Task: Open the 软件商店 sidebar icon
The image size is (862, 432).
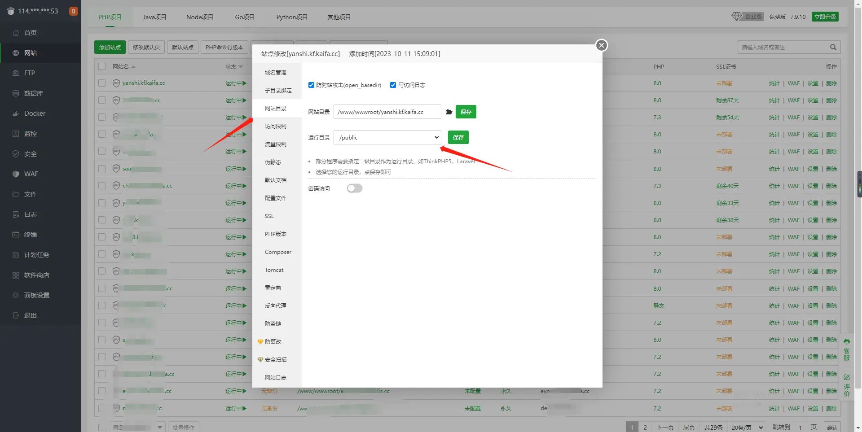Action: click(16, 275)
